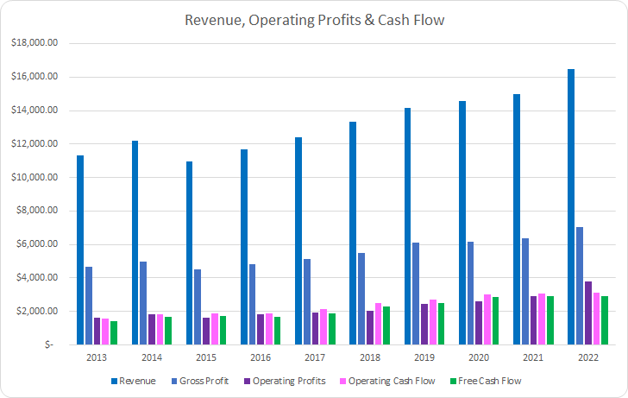The image size is (628, 398).
Task: Click the 2015 axis label
Action: [x=206, y=357]
